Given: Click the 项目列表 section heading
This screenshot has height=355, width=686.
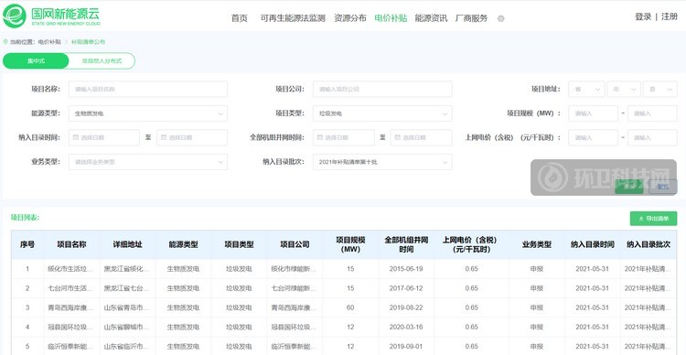Looking at the screenshot, I should 25,218.
